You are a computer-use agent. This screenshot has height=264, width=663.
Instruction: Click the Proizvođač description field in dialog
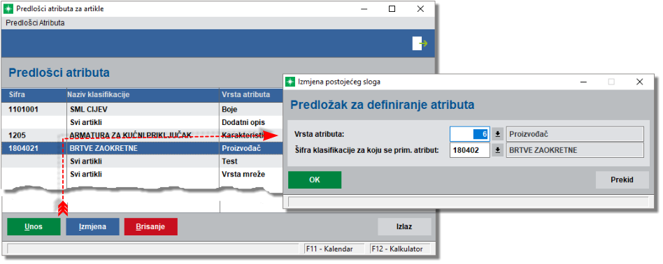[575, 134]
